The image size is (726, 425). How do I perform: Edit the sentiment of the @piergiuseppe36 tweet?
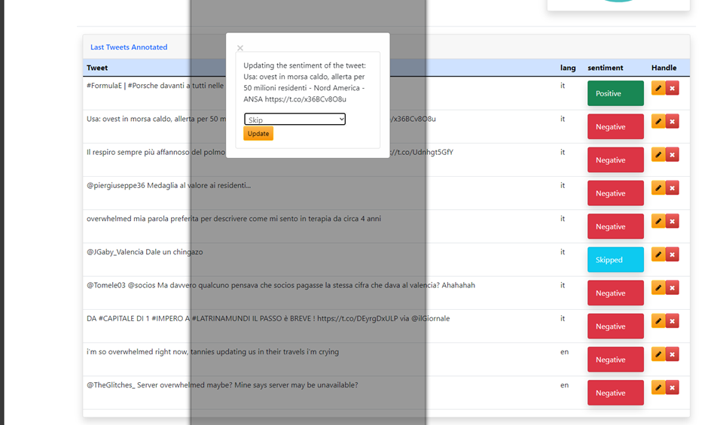[658, 188]
